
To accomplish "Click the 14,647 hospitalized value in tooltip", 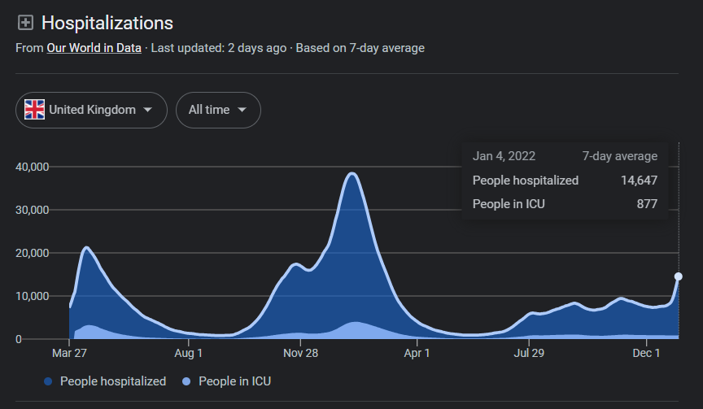I will (637, 181).
